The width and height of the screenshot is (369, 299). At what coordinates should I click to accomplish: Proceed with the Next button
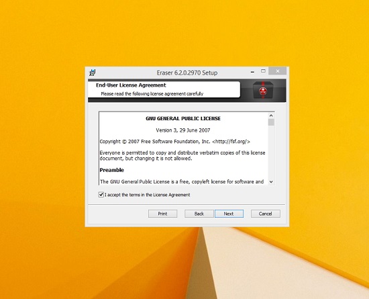tap(229, 214)
